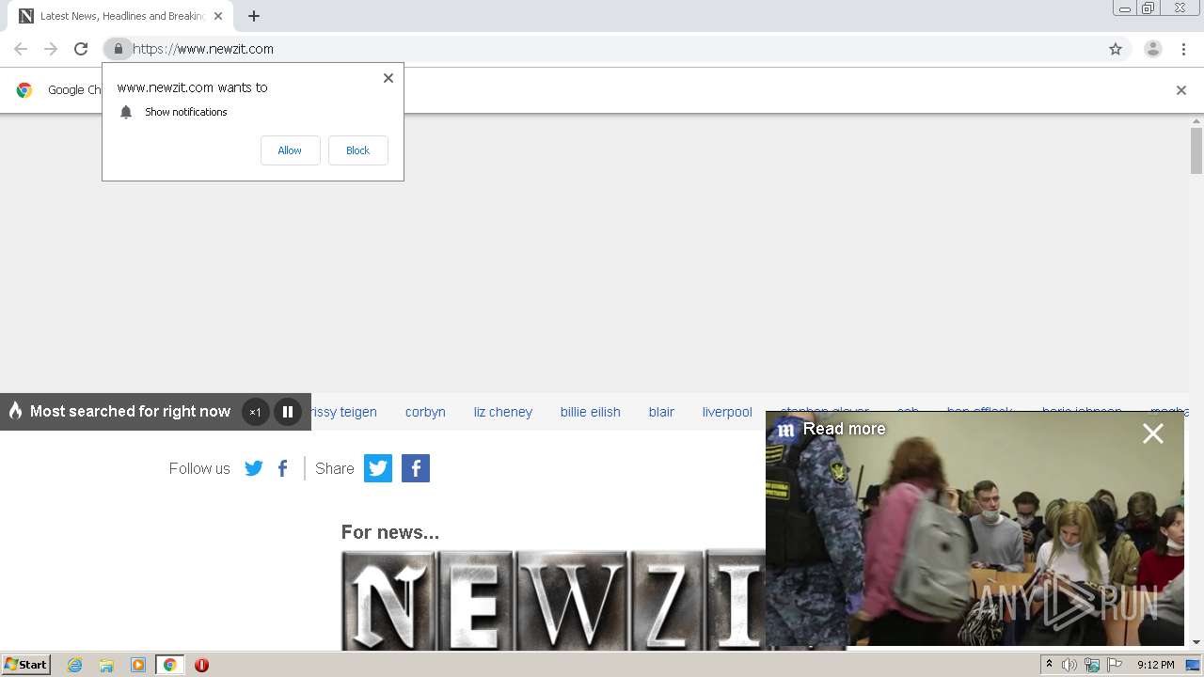Click the flame icon beside Most searched
Image resolution: width=1204 pixels, height=677 pixels.
click(x=15, y=411)
